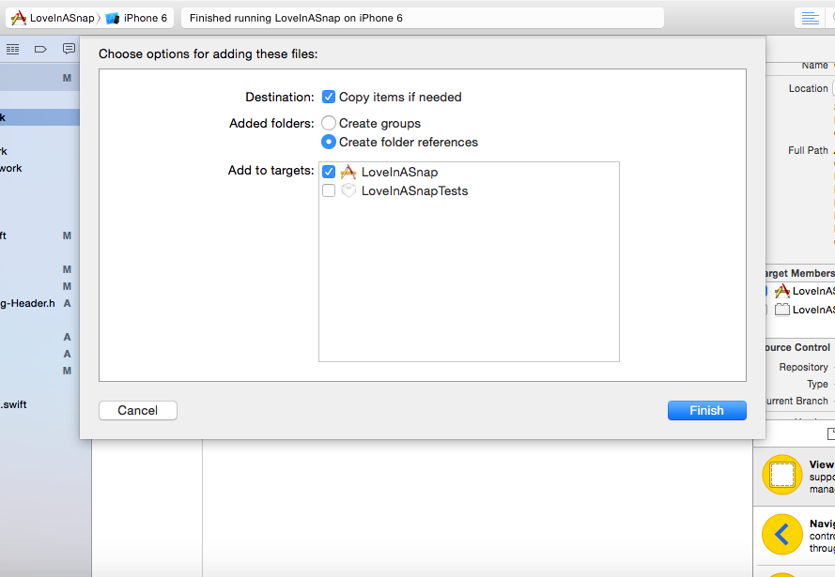This screenshot has width=835, height=577.
Task: Click the iPhone 6 simulator icon
Action: (113, 19)
